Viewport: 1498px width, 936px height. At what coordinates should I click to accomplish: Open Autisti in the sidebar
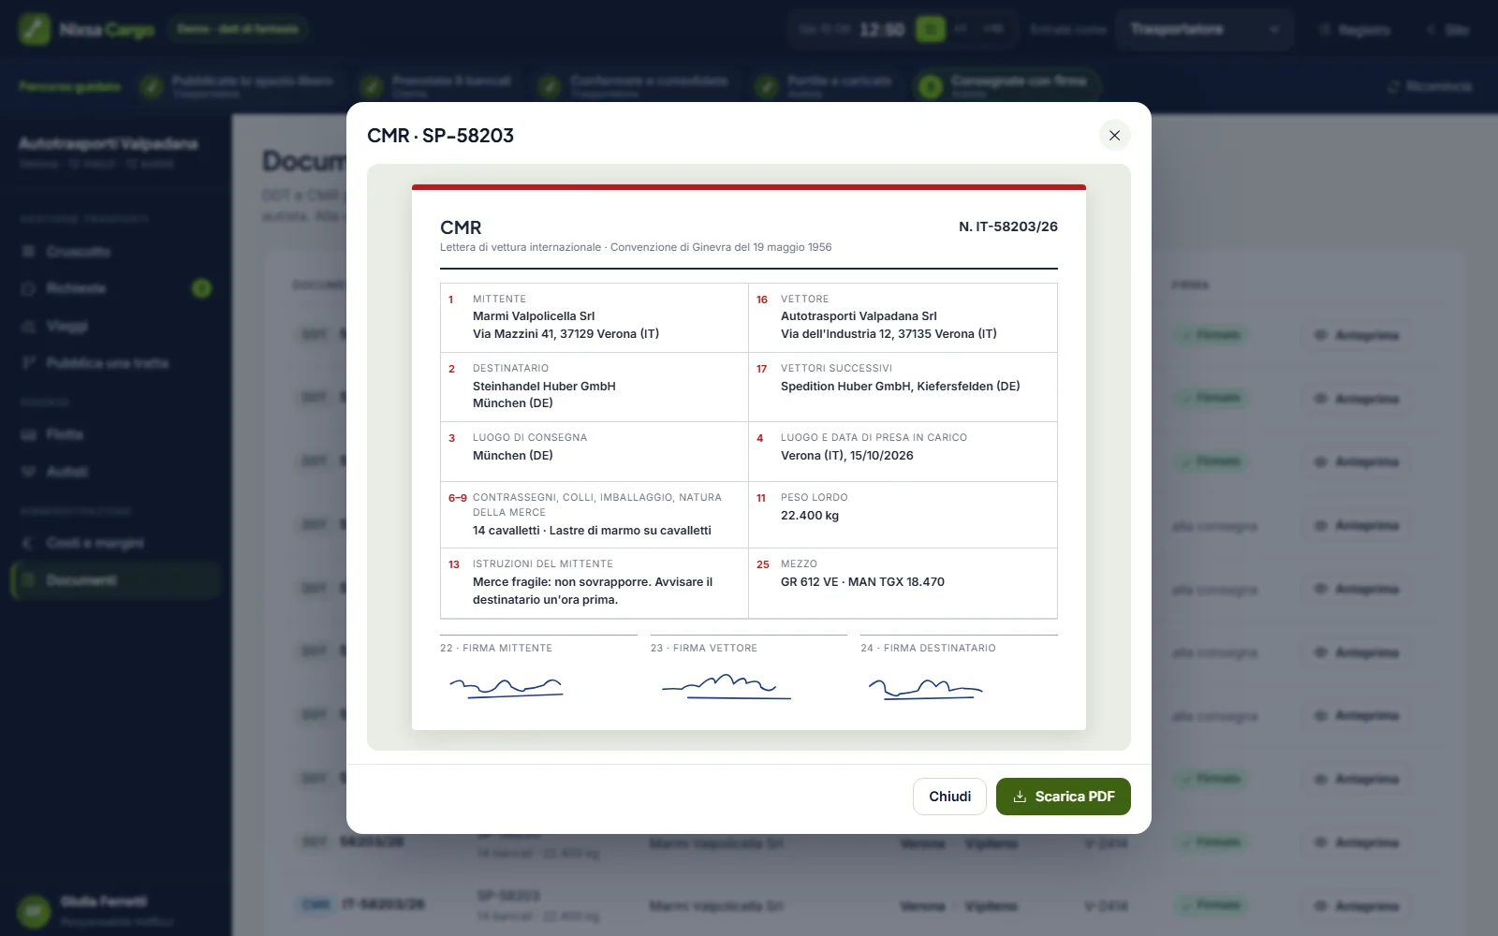(x=116, y=472)
